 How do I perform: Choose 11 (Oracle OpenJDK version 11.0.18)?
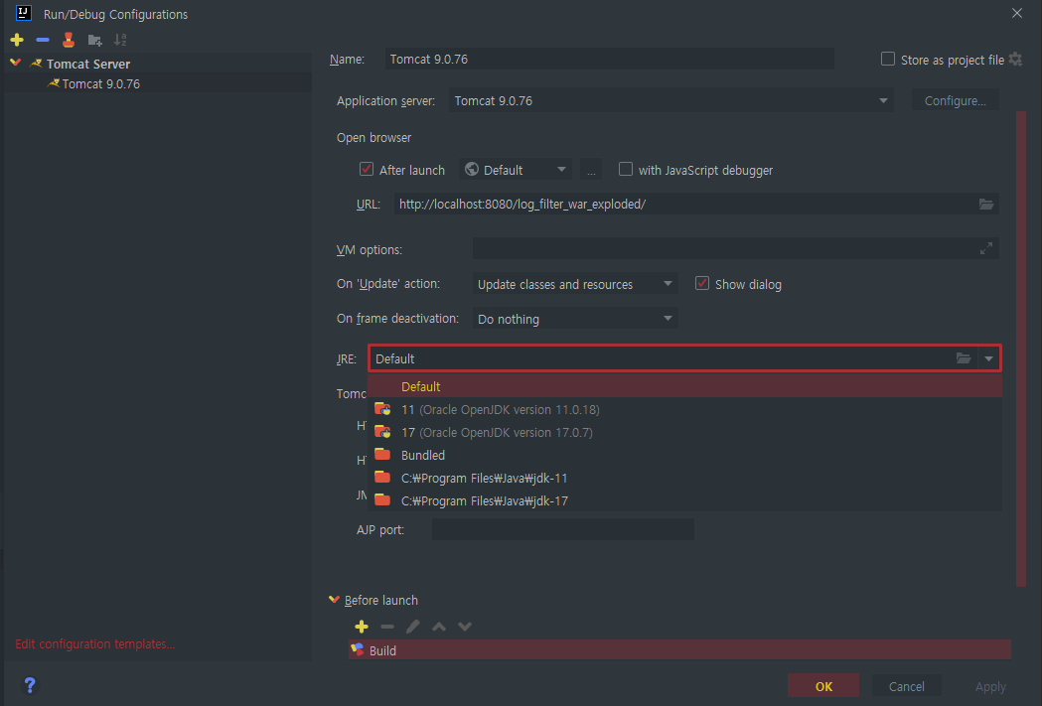click(x=684, y=410)
